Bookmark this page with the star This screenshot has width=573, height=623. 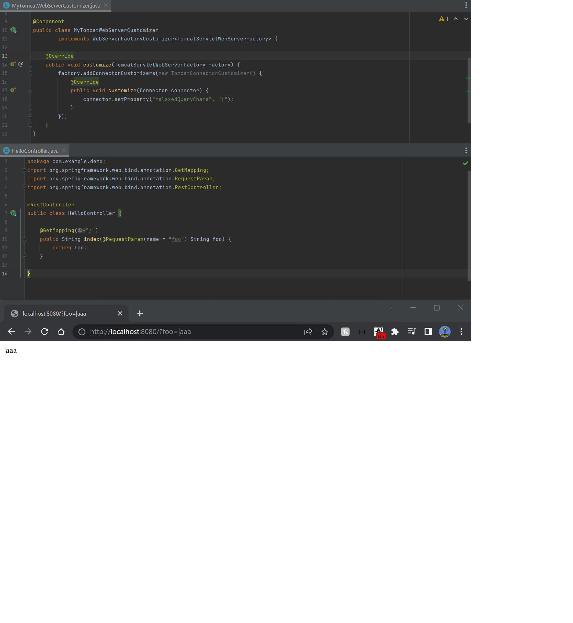coord(324,332)
